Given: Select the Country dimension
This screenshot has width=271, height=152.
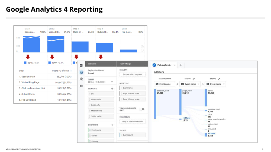Looking at the screenshot, I should pyautogui.click(x=101, y=141).
